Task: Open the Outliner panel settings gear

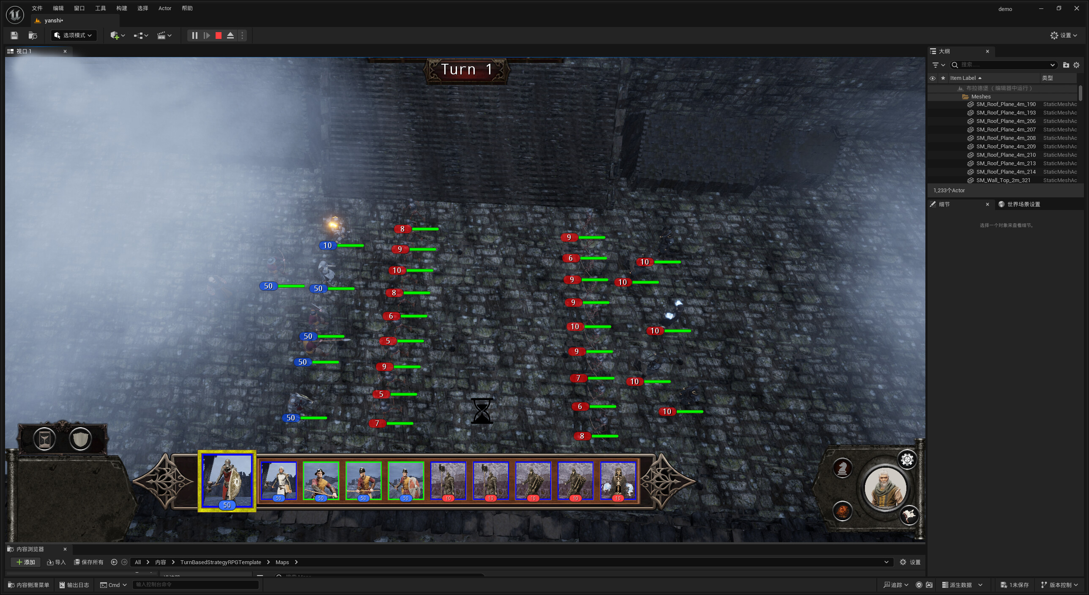Action: click(x=1077, y=65)
